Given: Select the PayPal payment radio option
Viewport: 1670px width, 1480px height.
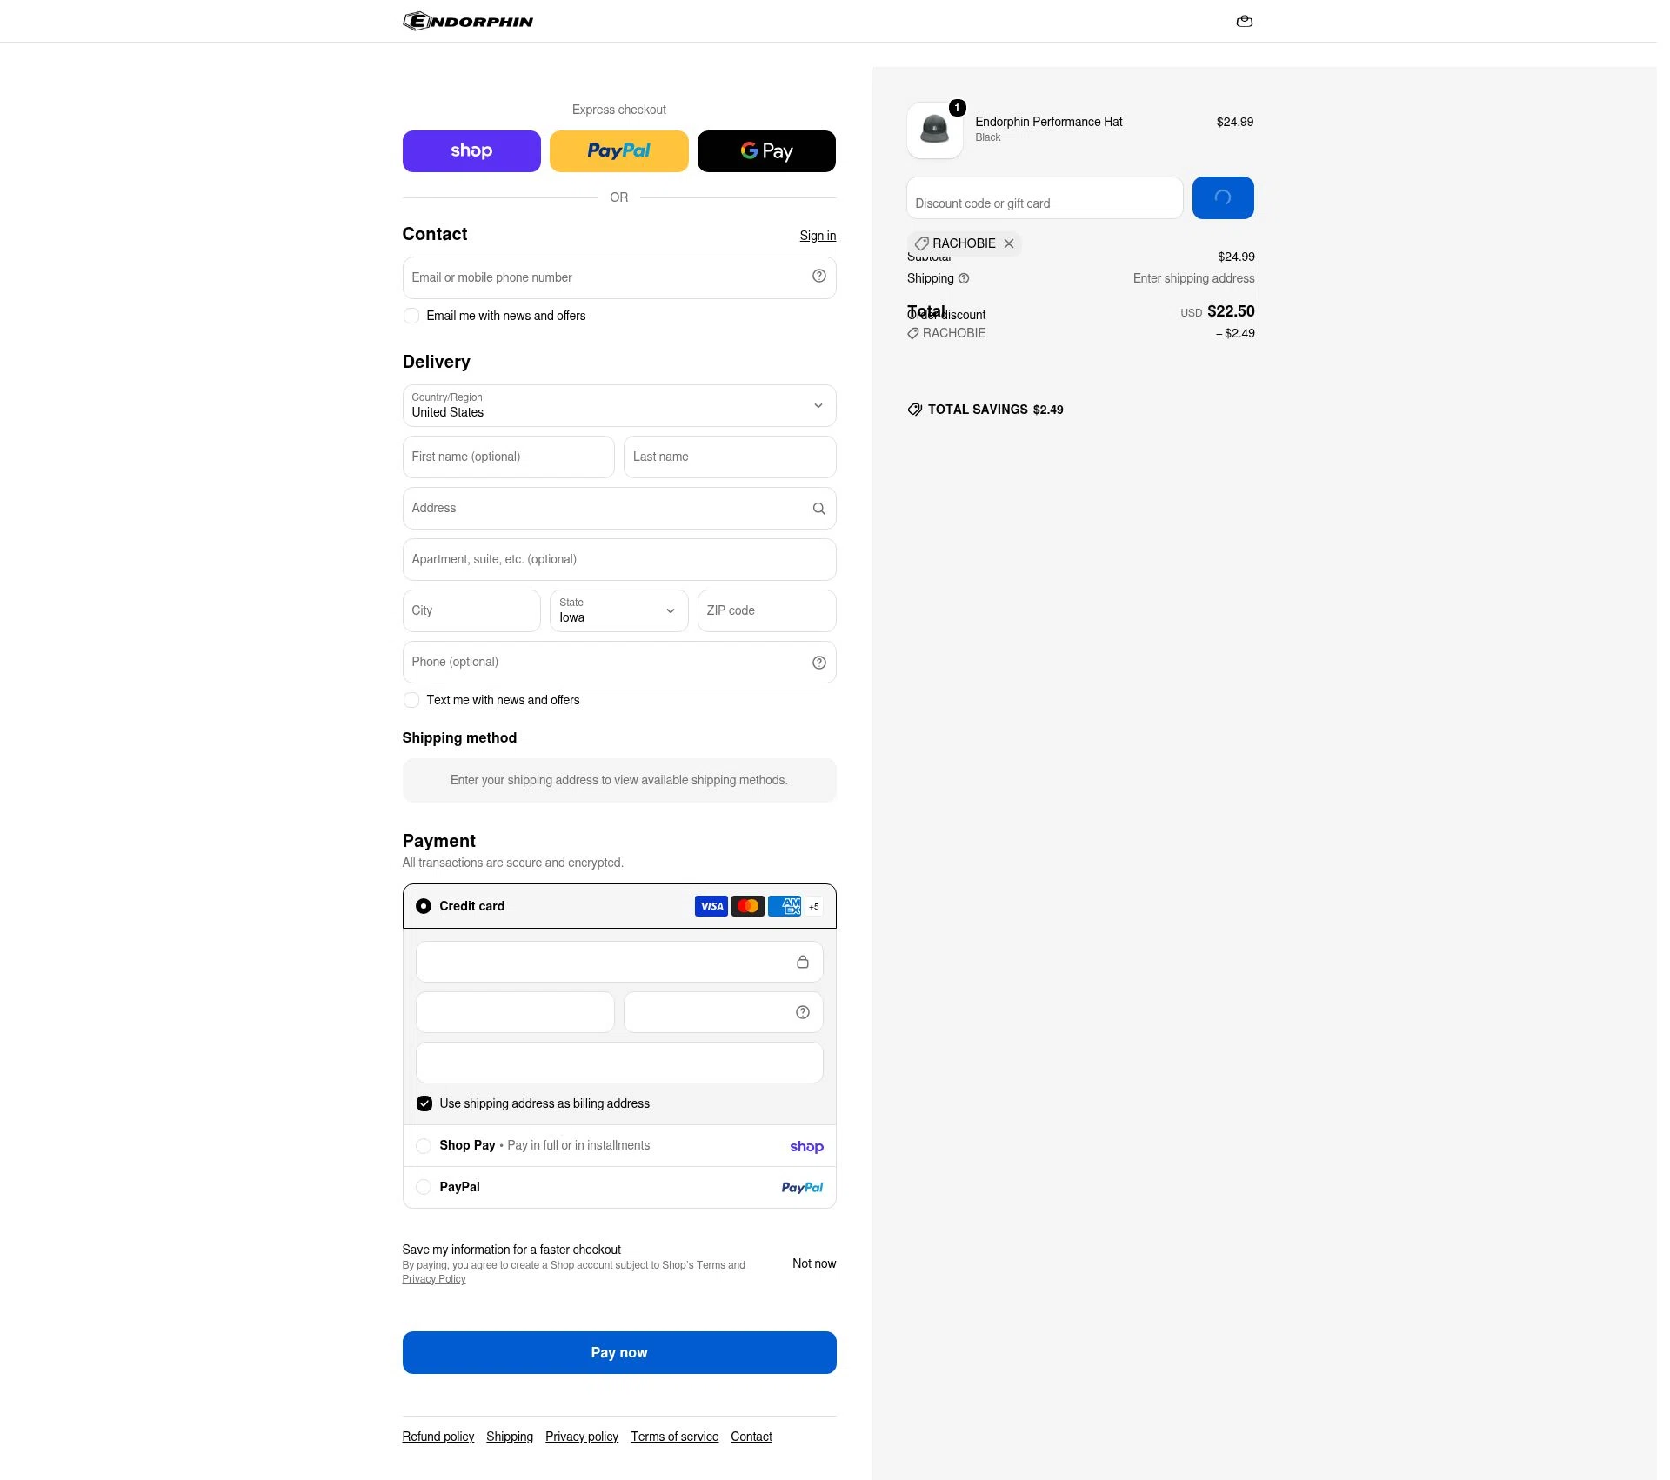Looking at the screenshot, I should pos(423,1187).
